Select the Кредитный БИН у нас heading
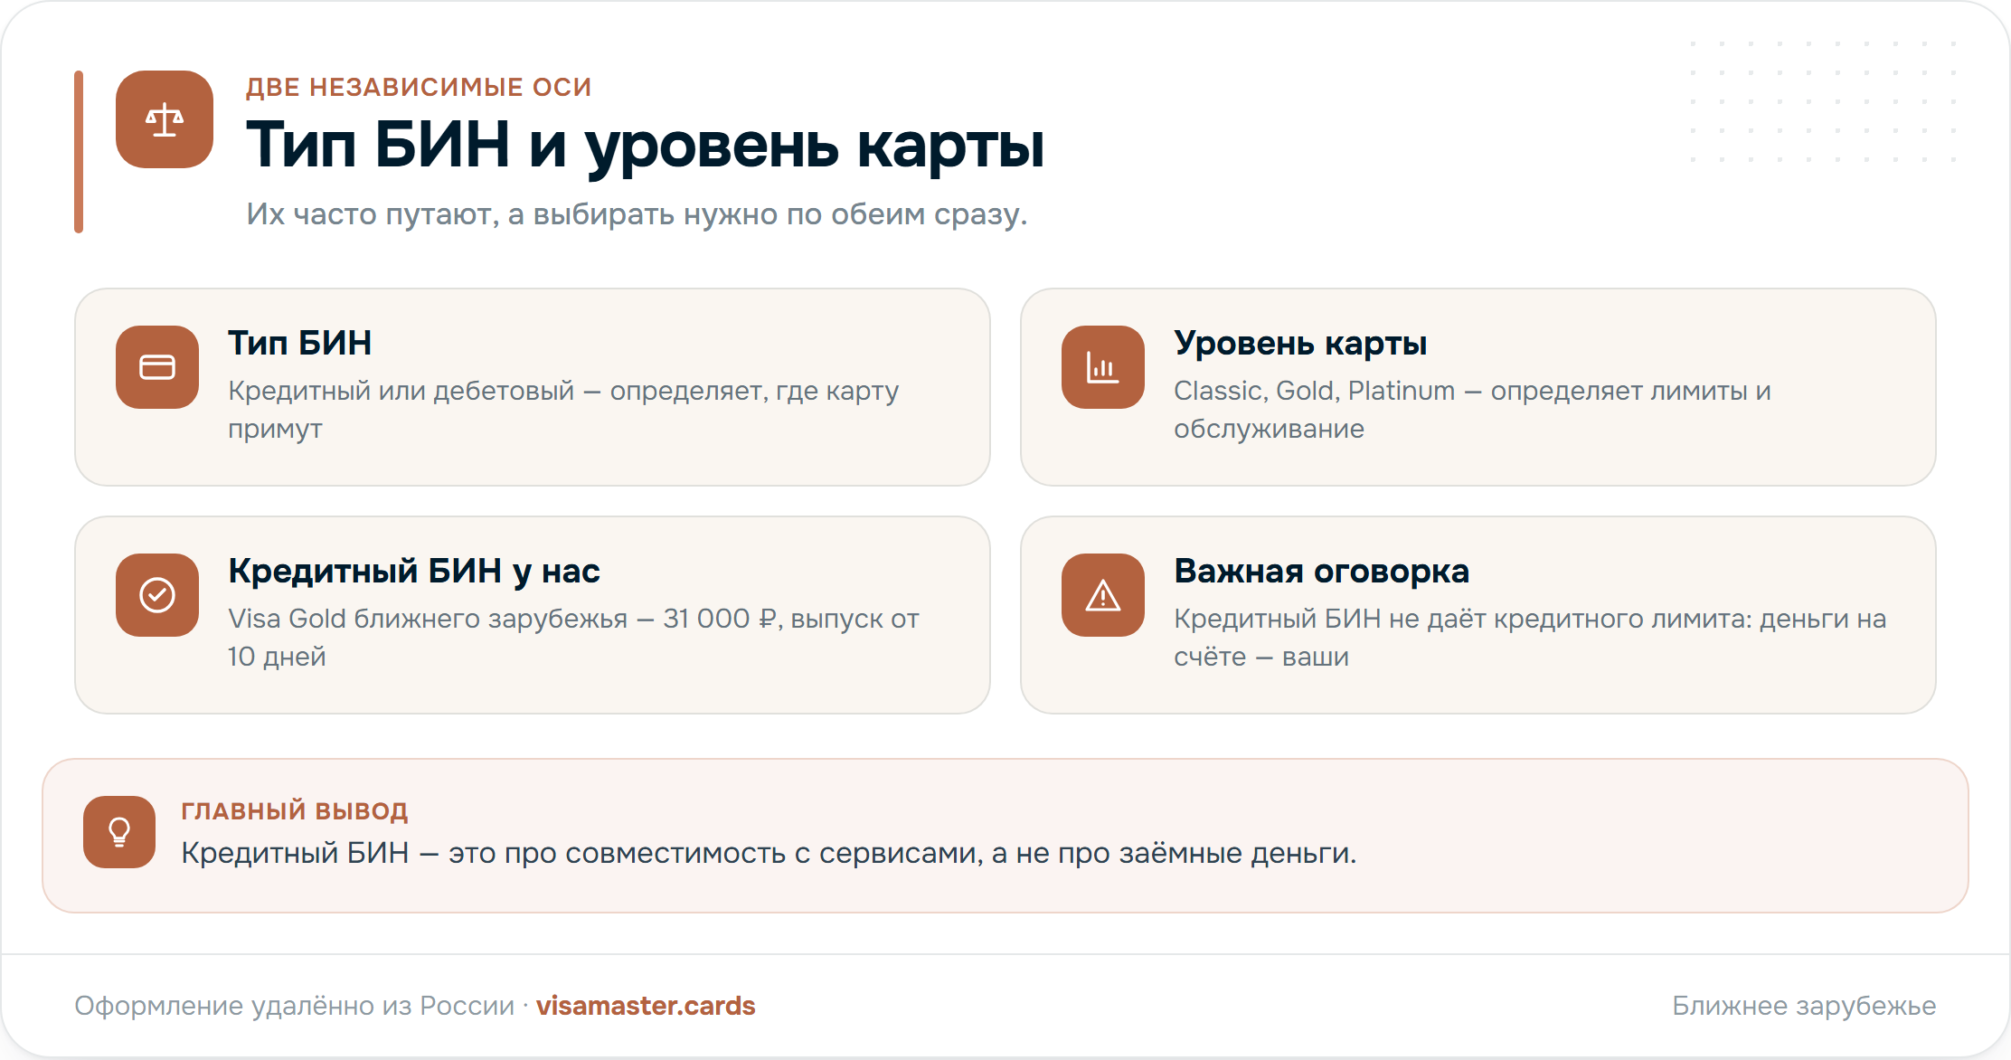The height and width of the screenshot is (1060, 2011). (414, 572)
